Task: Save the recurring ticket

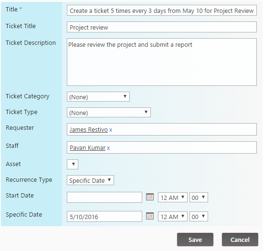Action: (195, 240)
